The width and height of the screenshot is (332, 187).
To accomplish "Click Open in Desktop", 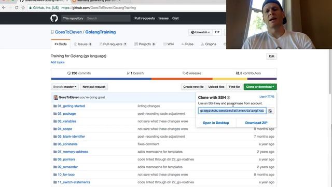I will 216,123.
